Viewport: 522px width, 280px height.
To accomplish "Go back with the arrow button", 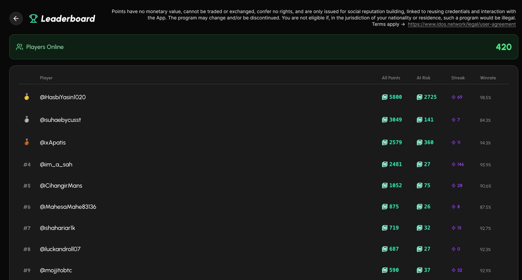I will point(16,18).
